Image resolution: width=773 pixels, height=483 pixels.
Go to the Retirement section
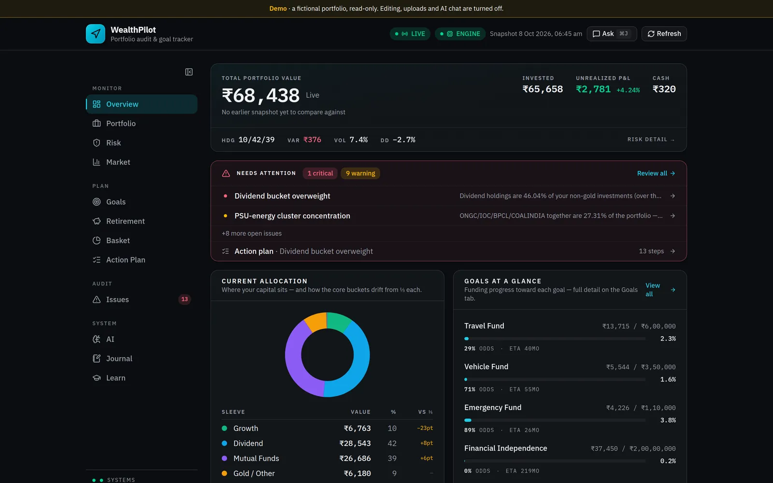[x=142, y=221]
